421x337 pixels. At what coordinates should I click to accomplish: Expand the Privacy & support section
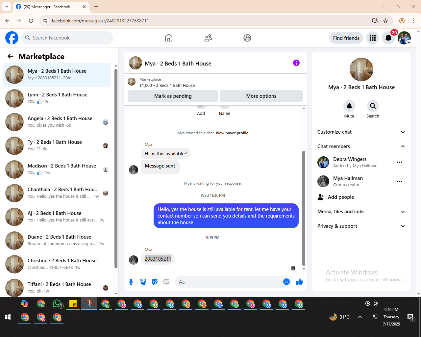coord(361,226)
